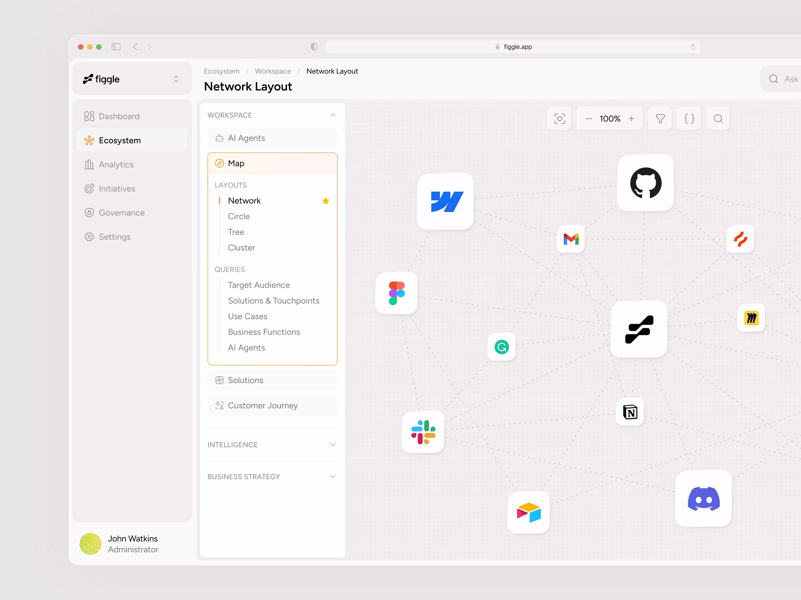801x600 pixels.
Task: Click the Ask search field
Action: [781, 79]
